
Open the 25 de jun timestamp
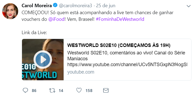pyautogui.click(x=106, y=6)
